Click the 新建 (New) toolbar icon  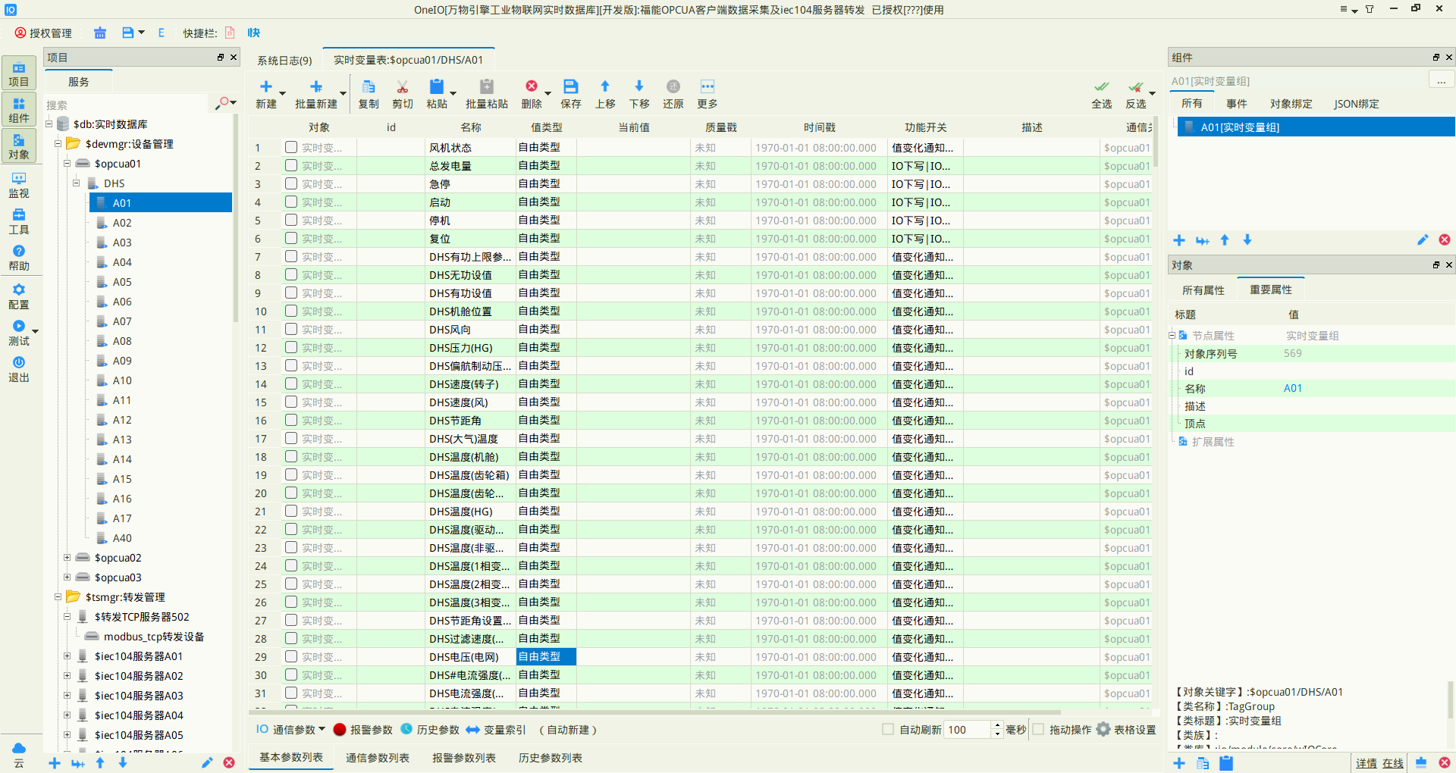click(x=266, y=86)
